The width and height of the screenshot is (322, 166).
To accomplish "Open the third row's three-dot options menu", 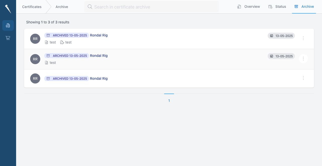I will click(x=303, y=78).
